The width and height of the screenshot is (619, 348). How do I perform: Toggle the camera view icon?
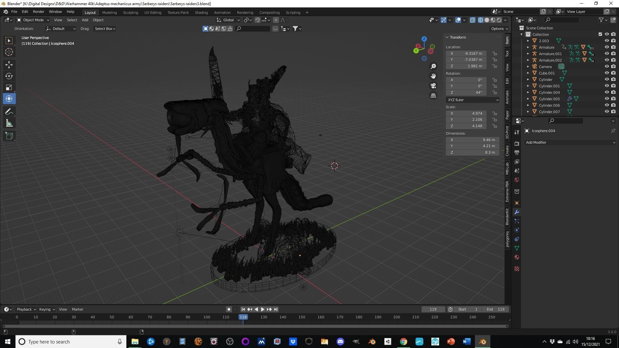tap(433, 86)
